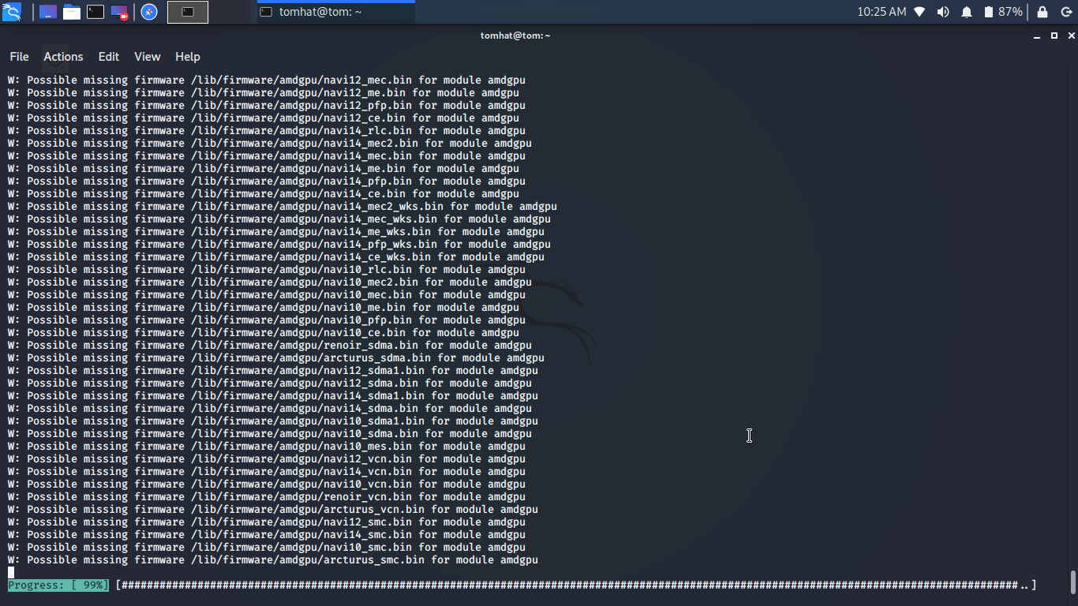
Task: Open the Actions menu
Action: pos(63,57)
